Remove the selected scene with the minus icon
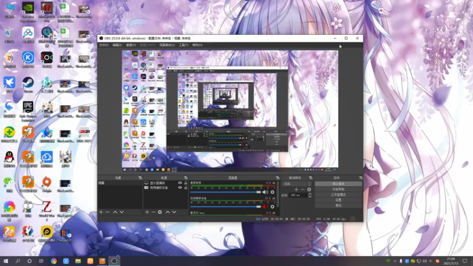The width and height of the screenshot is (473, 266). coord(108,212)
